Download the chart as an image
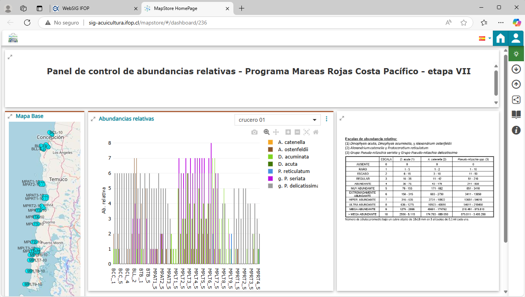The image size is (525, 297). click(254, 132)
